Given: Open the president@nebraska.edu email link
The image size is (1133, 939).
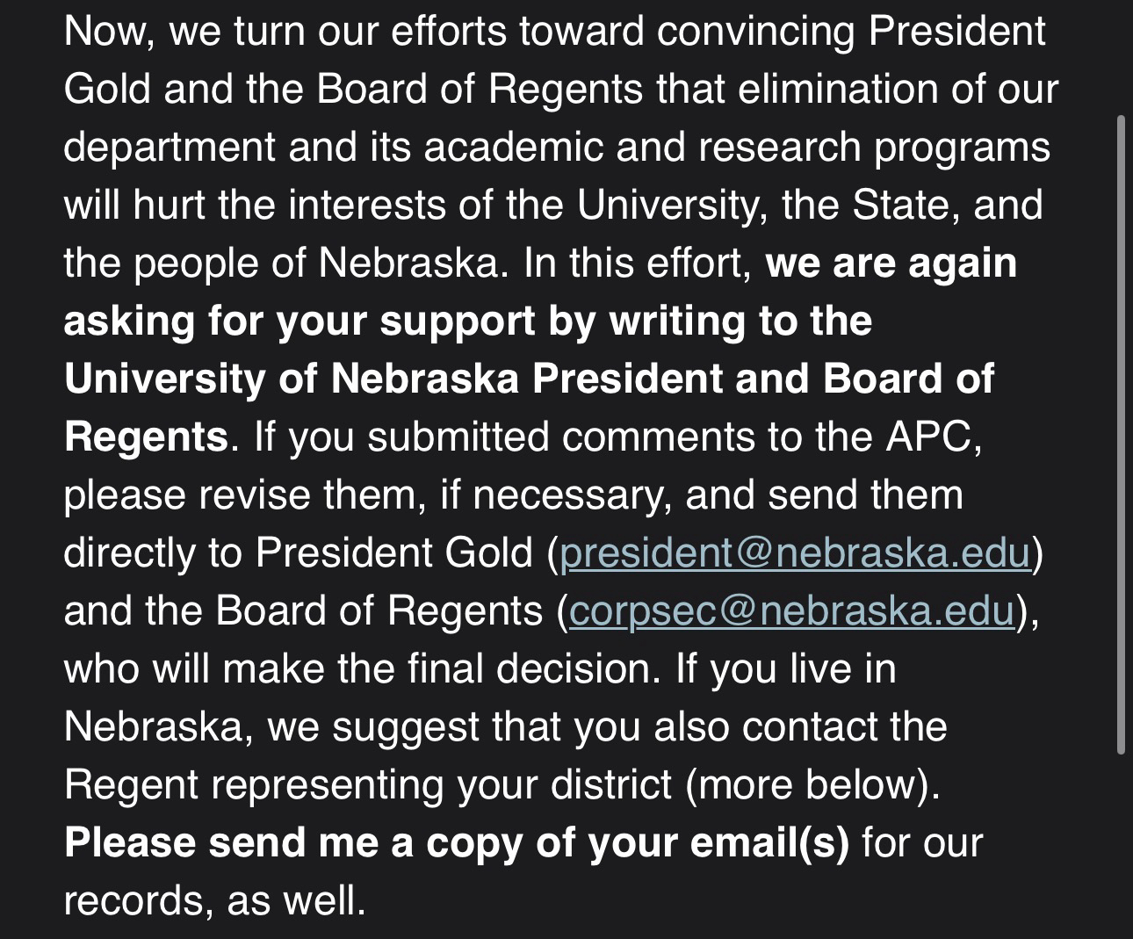Looking at the screenshot, I should click(794, 553).
